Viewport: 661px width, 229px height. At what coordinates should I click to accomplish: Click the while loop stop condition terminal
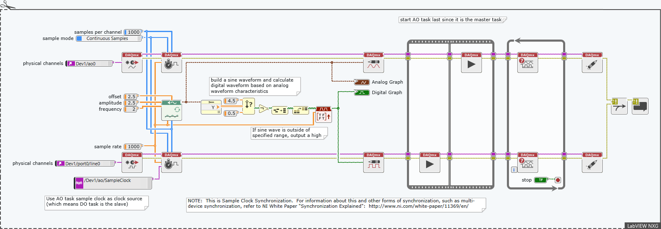(558, 180)
